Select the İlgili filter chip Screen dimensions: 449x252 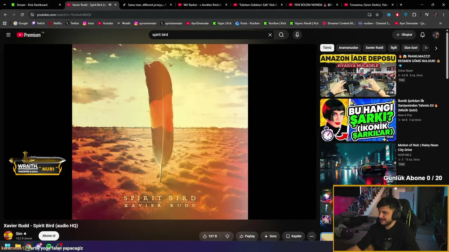click(x=394, y=48)
